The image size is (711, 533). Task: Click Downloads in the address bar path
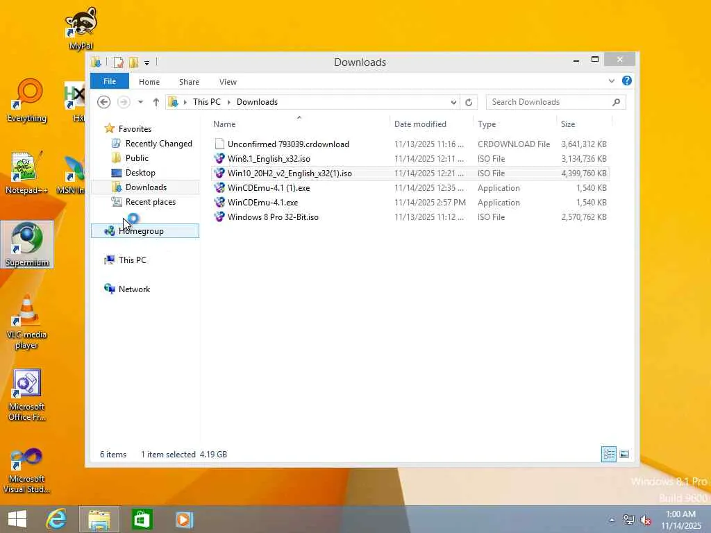(257, 102)
